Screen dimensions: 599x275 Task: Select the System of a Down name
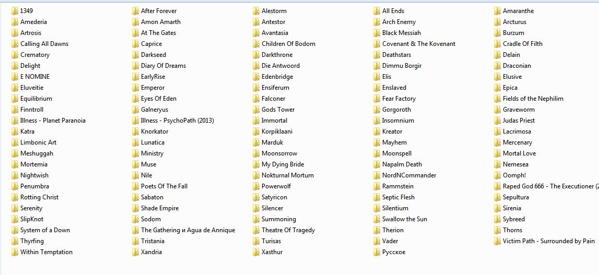pos(45,230)
